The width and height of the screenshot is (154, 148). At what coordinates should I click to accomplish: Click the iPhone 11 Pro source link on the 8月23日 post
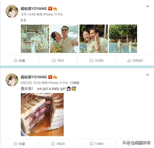pos(58,83)
